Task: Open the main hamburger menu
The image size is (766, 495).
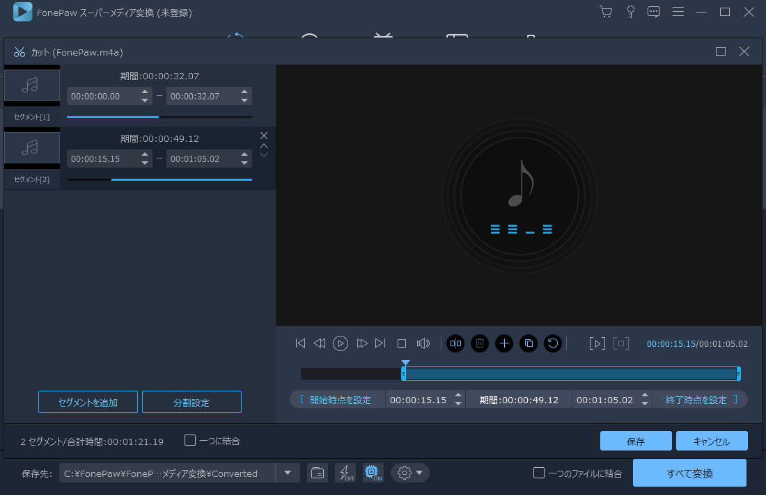Action: (678, 12)
